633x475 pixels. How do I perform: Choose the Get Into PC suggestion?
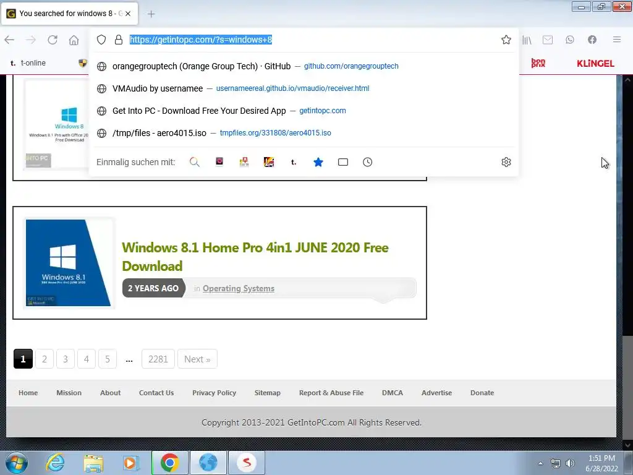(x=304, y=111)
